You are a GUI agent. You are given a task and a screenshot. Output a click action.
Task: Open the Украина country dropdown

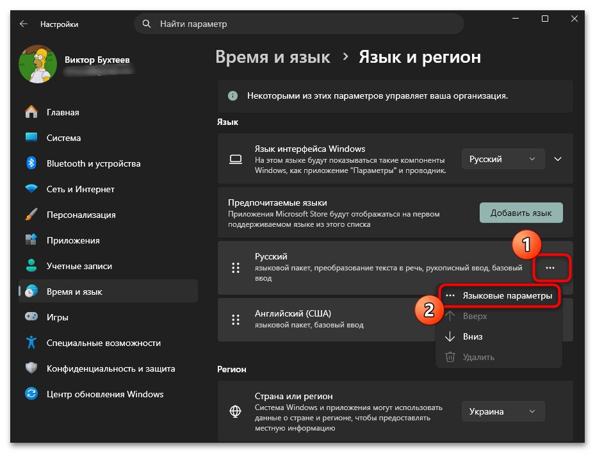click(x=503, y=411)
